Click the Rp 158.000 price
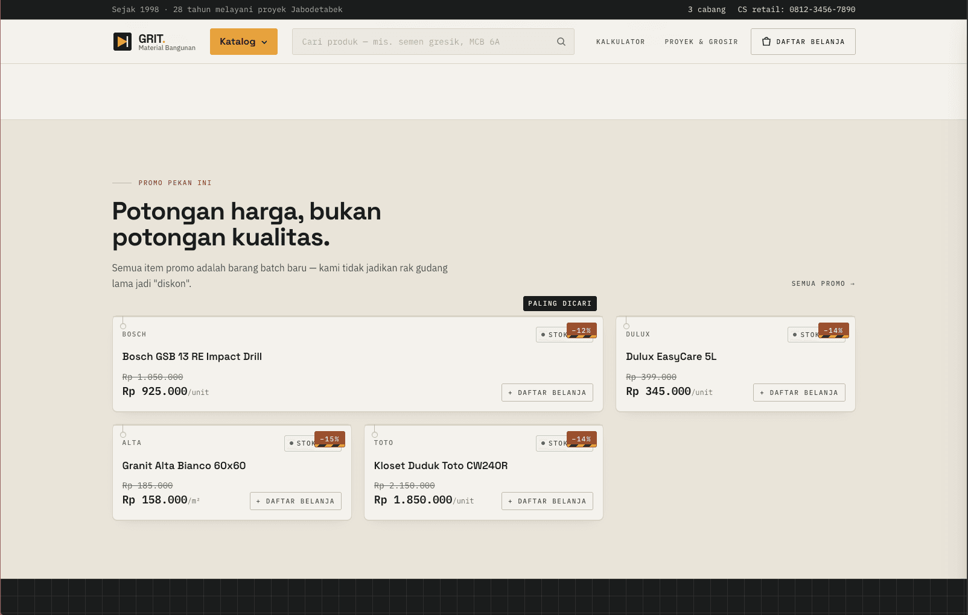Screen dimensions: 968x615 pos(155,500)
